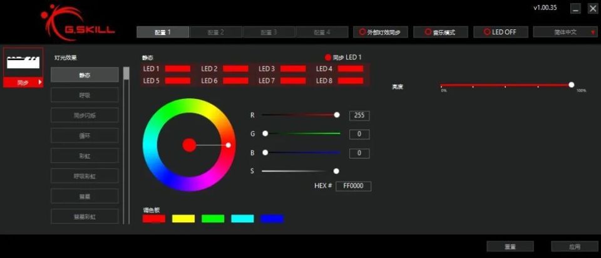Screen dimensions: 601x258
Task: Close the G.SKILL window
Action: coord(593,9)
